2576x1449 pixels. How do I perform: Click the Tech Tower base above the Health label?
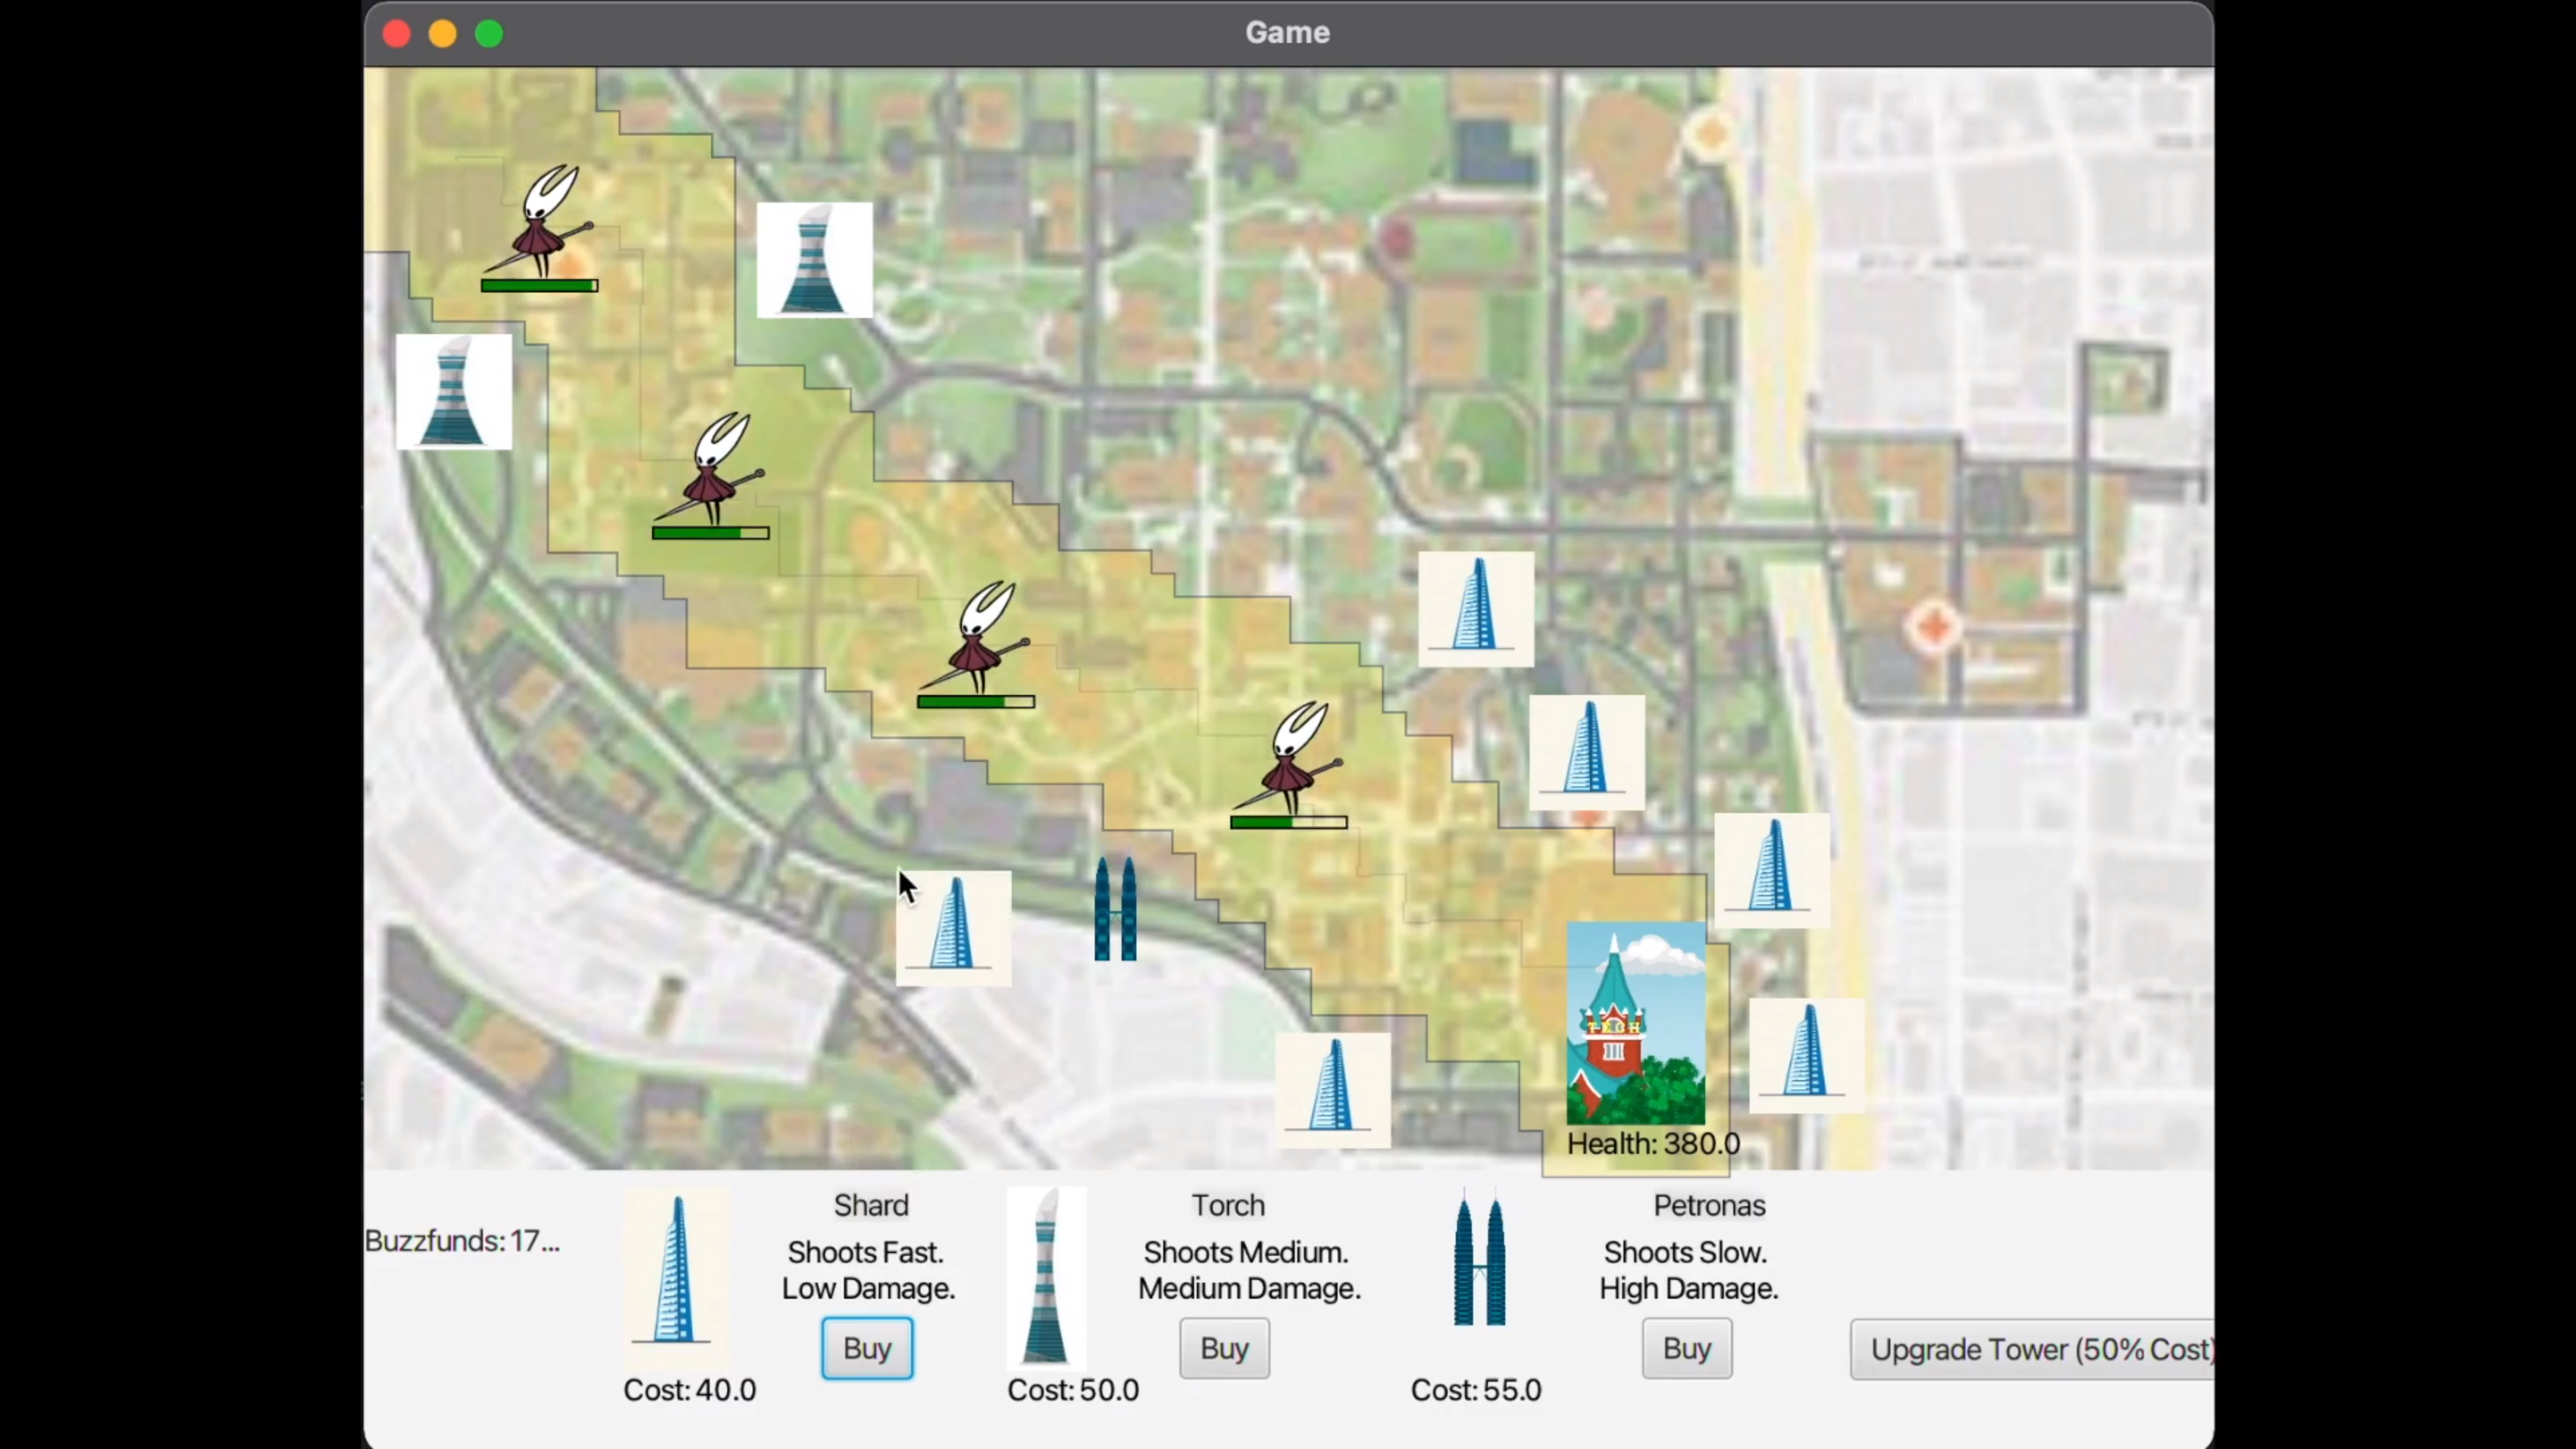[1635, 1024]
